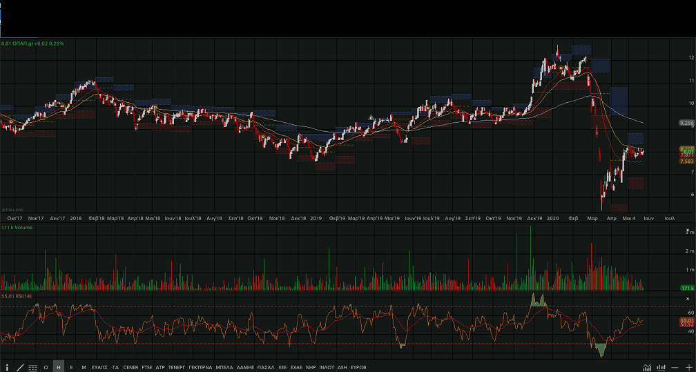
Task: Click the RSI(14) indicator label
Action: tap(22, 295)
